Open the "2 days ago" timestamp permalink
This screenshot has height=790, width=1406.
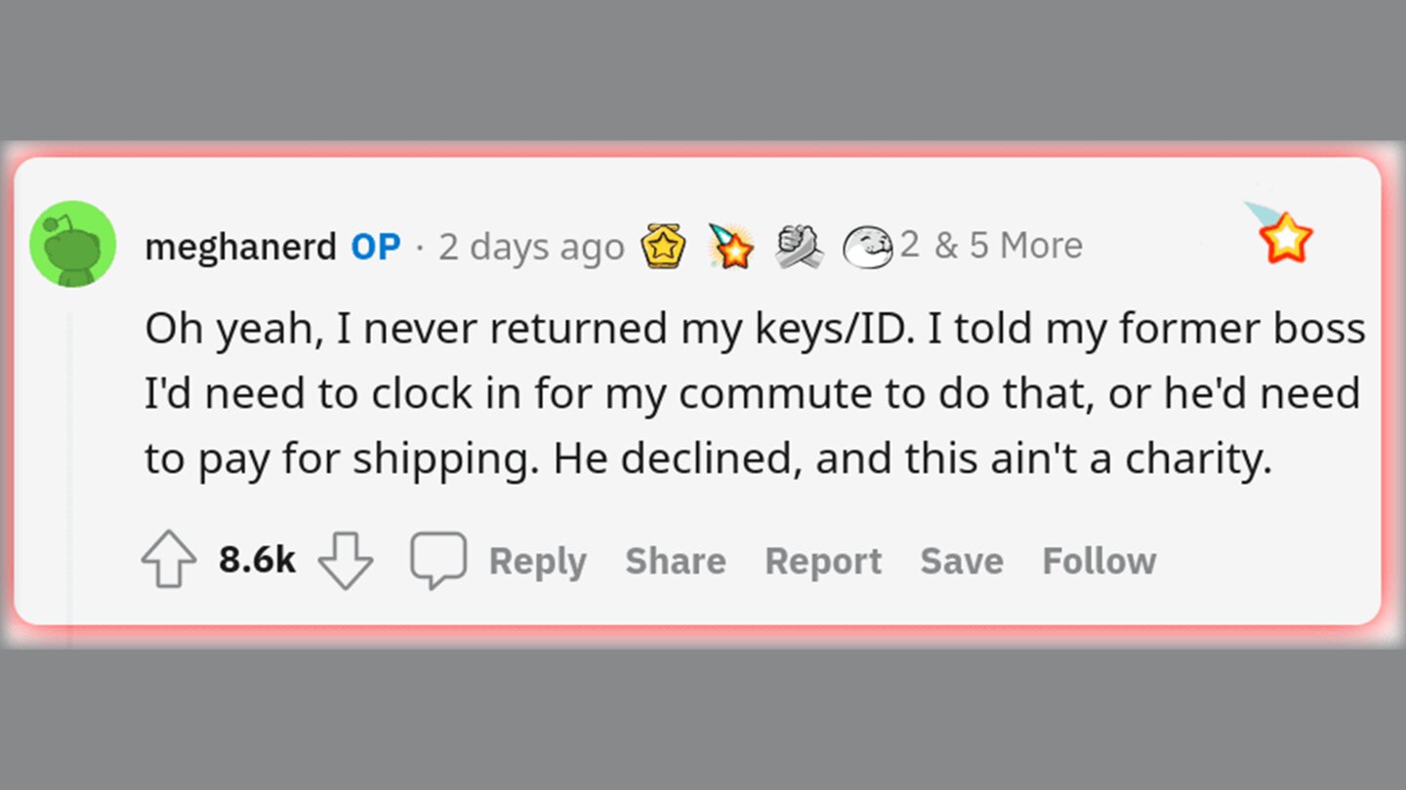pos(530,247)
